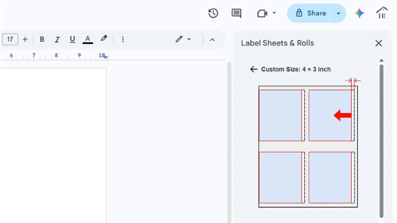Toggle italic formatting
This screenshot has width=397, height=223.
tap(57, 39)
